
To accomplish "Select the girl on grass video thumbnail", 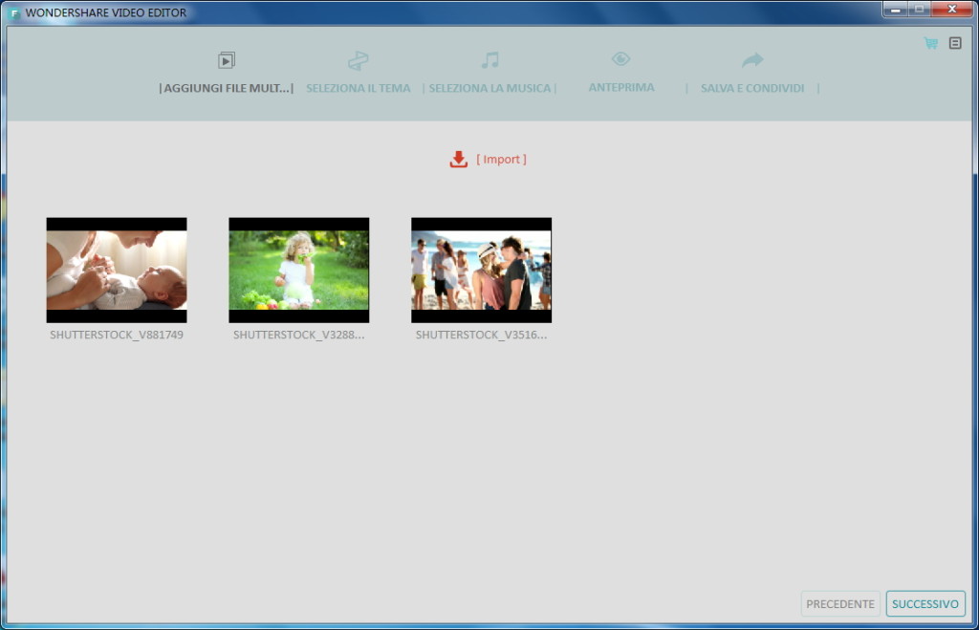I will click(x=299, y=270).
